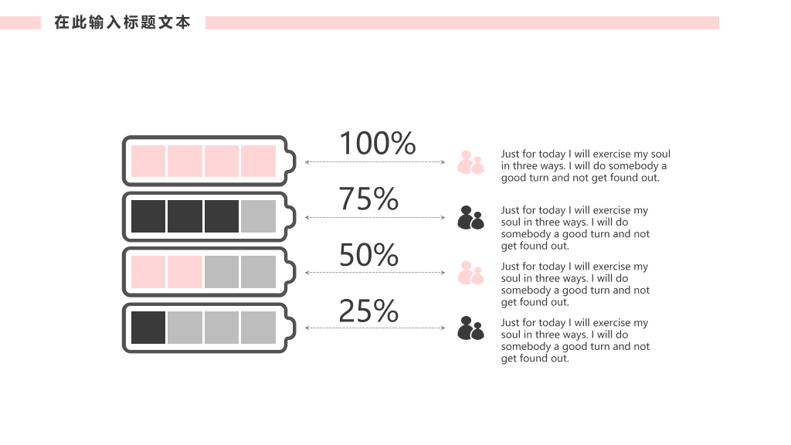Select the dark people icon beside 75%

point(470,217)
